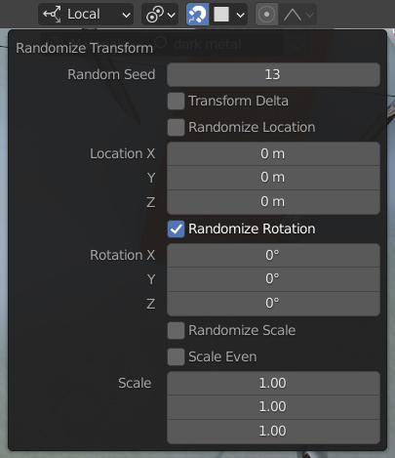Click the Rotation Y field
This screenshot has width=395, height=458.
(273, 279)
